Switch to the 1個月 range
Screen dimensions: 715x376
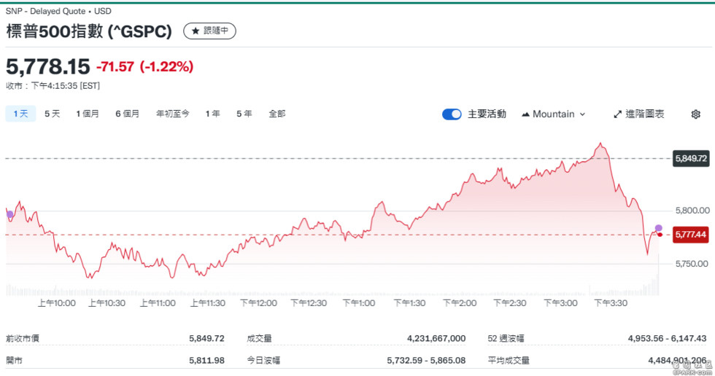point(87,114)
